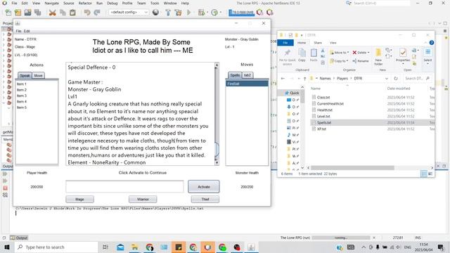Select Spells.txt file in Explorer
Screen dimensions: 450x253
324,122
